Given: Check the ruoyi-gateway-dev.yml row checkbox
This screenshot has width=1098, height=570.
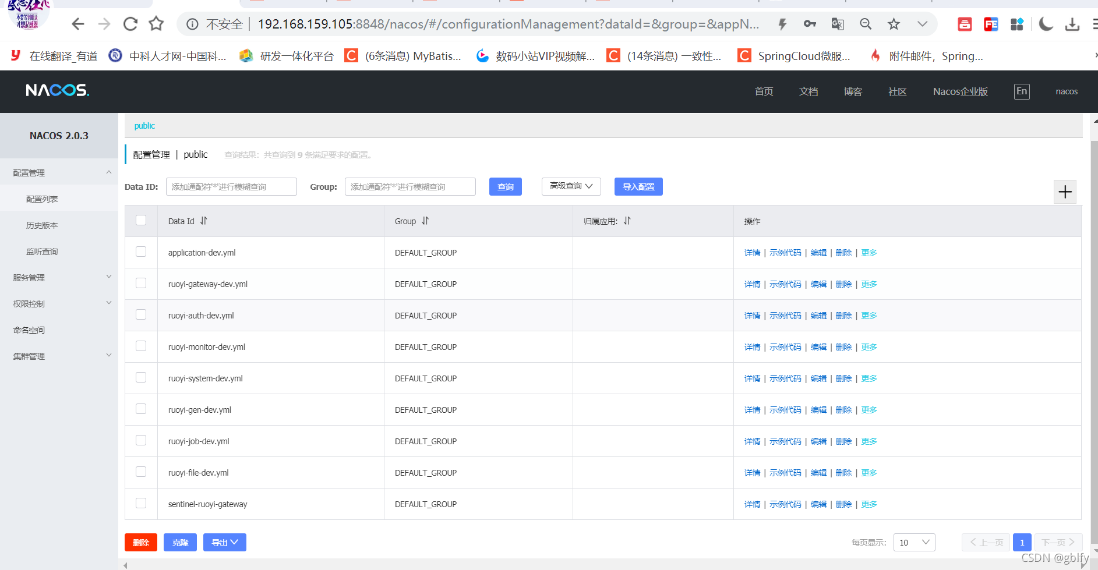Looking at the screenshot, I should point(141,283).
